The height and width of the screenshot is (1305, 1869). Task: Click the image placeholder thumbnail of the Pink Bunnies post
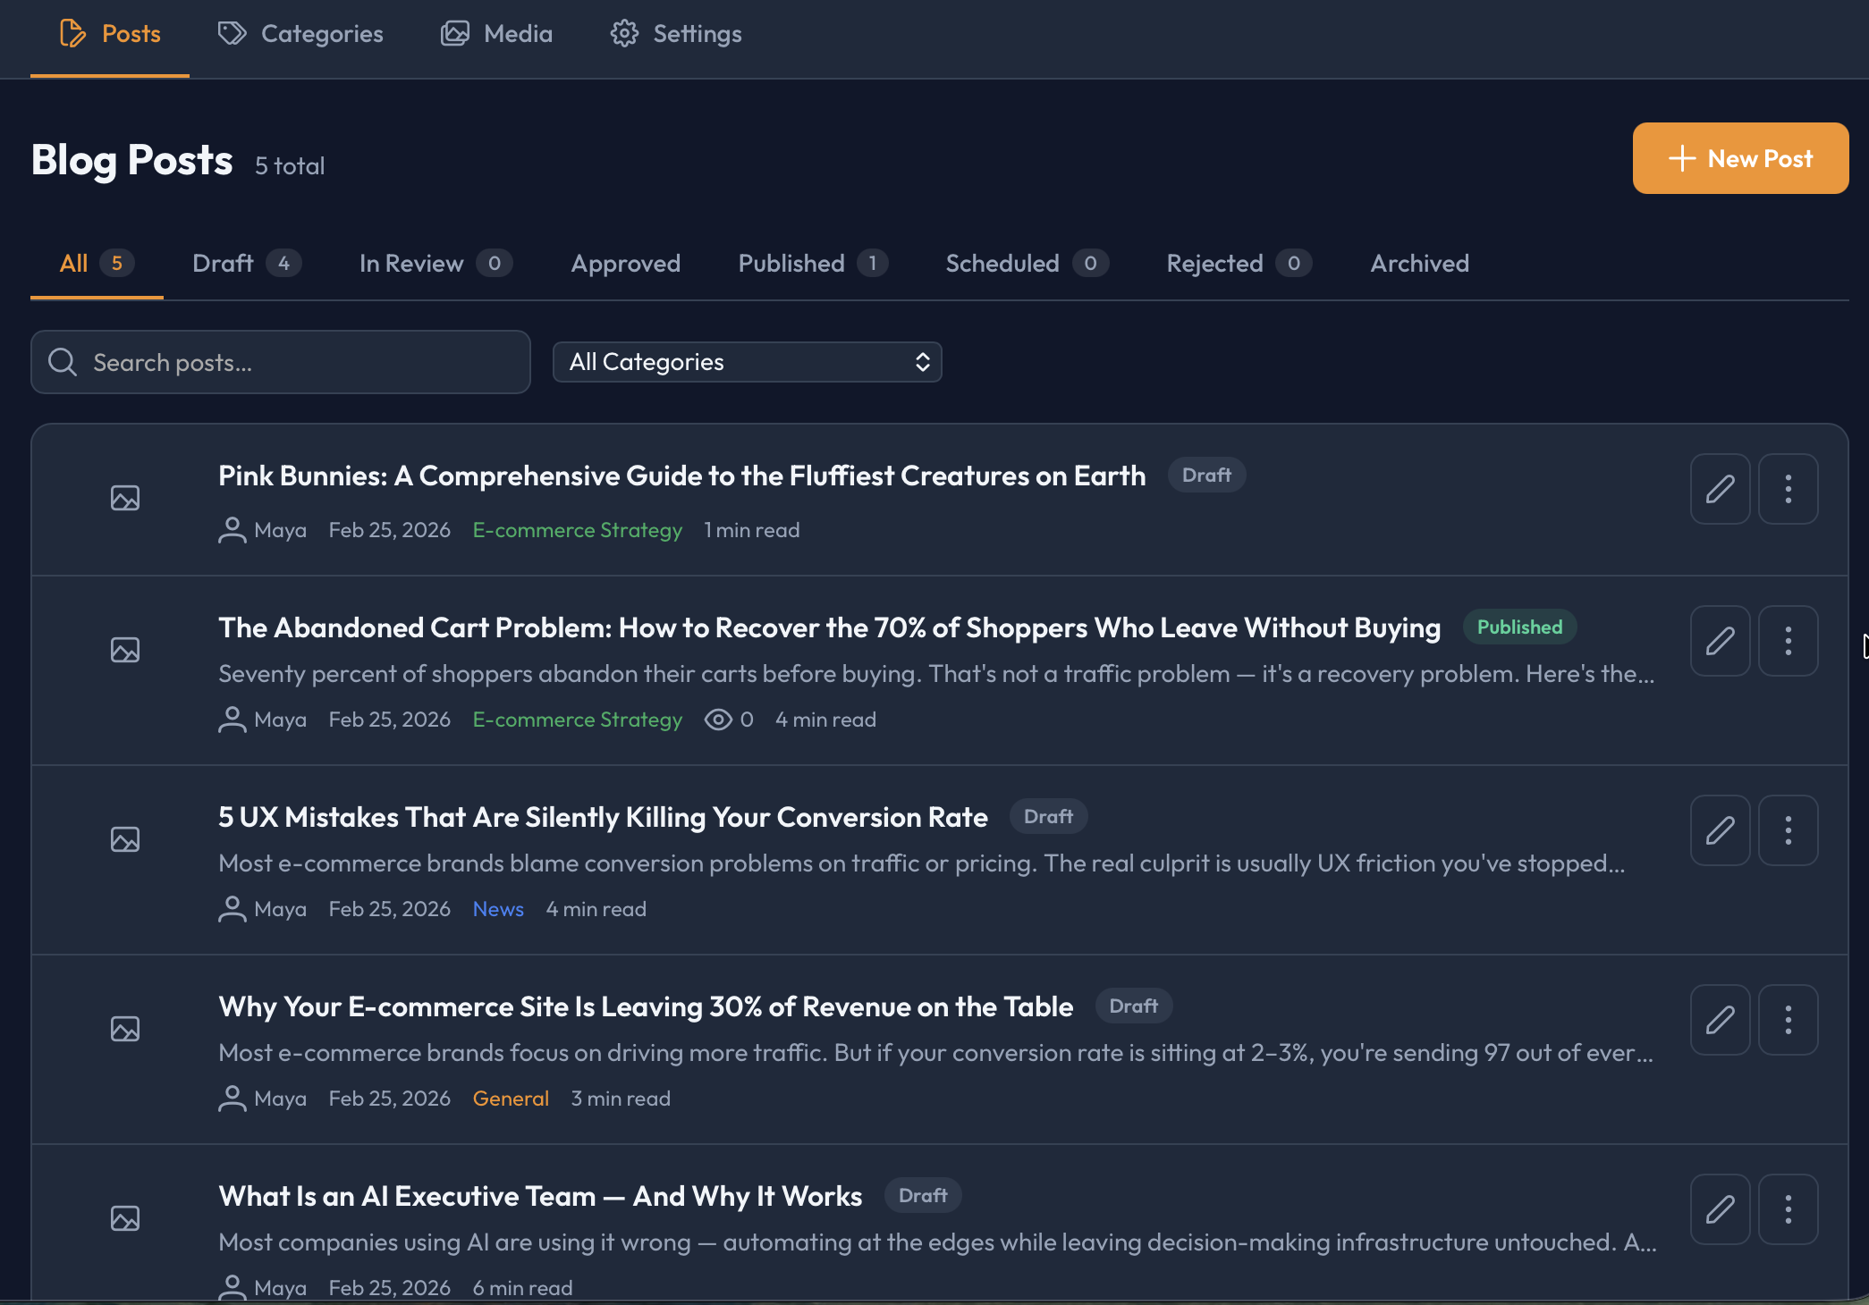coord(125,499)
